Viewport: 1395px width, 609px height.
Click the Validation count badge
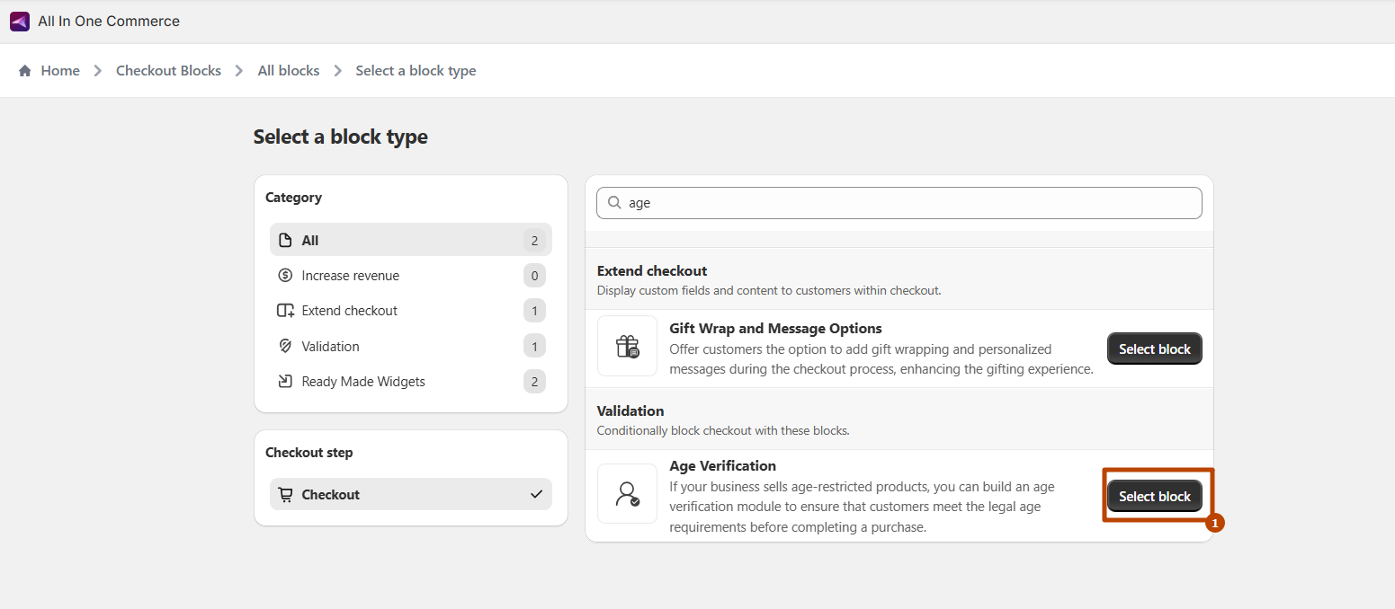(534, 347)
